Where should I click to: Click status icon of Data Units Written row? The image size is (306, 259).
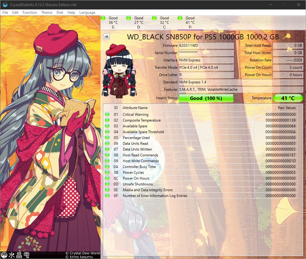pos(107,149)
